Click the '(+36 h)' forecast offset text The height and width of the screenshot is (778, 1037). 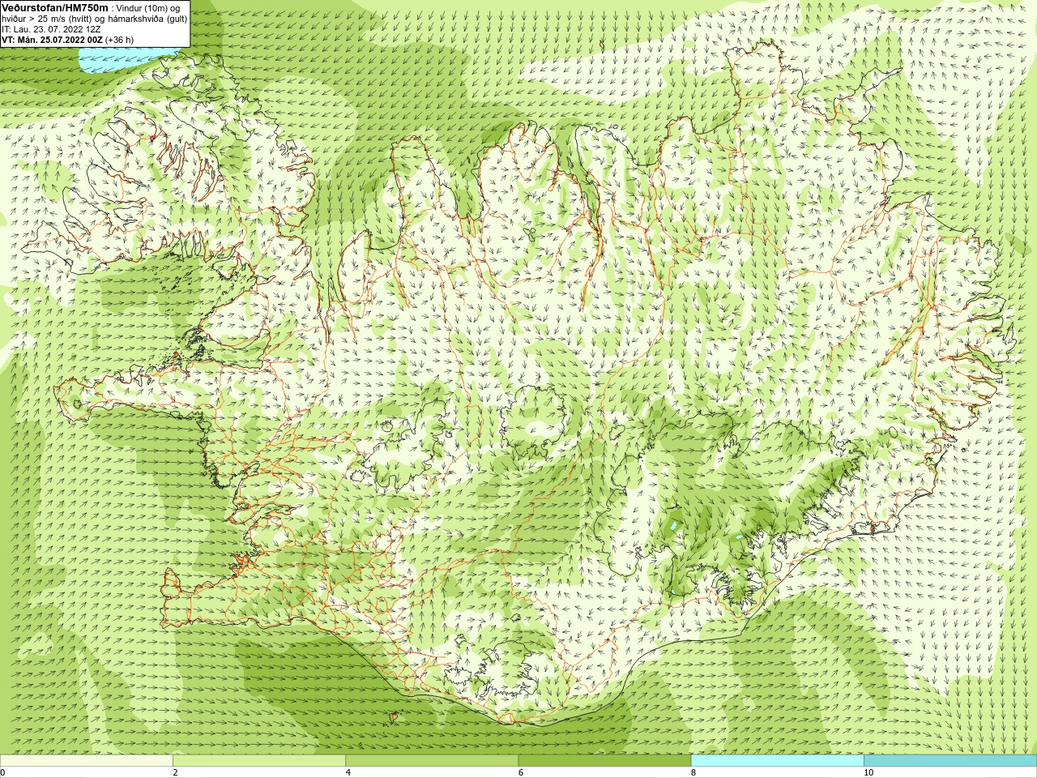pyautogui.click(x=120, y=40)
